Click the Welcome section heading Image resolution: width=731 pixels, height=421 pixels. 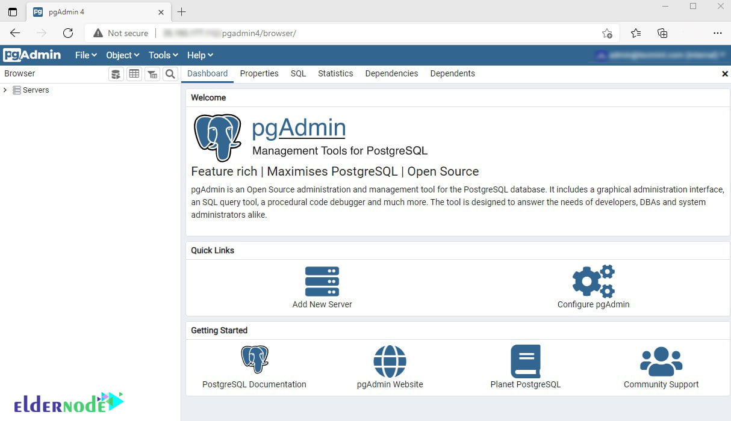pyautogui.click(x=208, y=97)
